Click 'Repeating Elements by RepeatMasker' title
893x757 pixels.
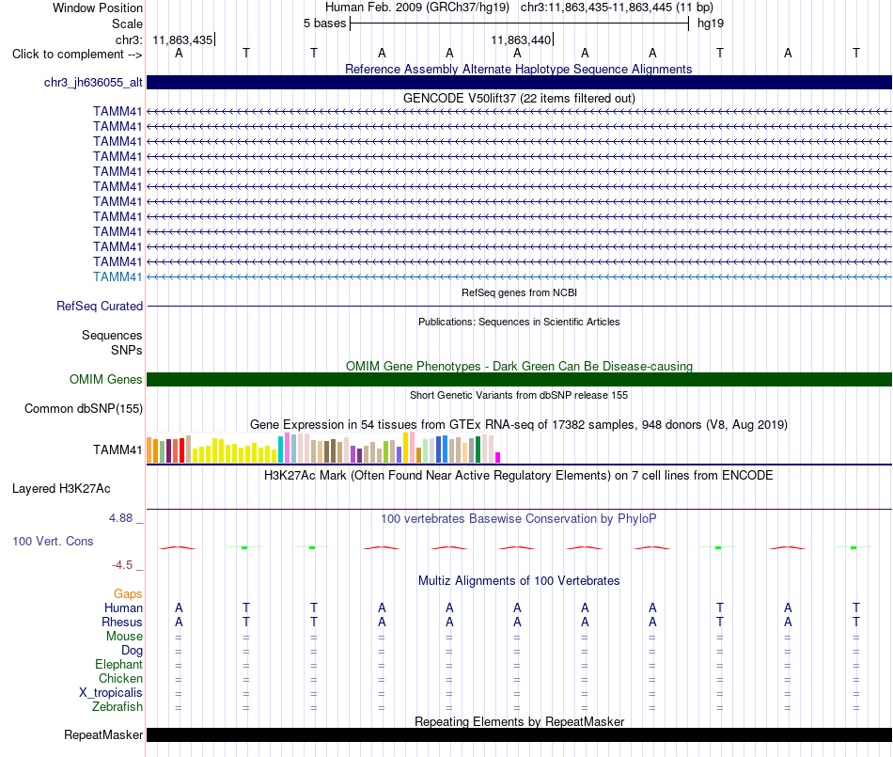519,721
